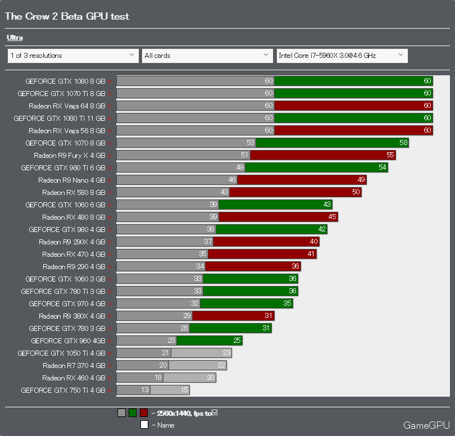Click red x beside GEFORCE GTX 1070 8 GB
The image size is (455, 436).
click(110, 143)
